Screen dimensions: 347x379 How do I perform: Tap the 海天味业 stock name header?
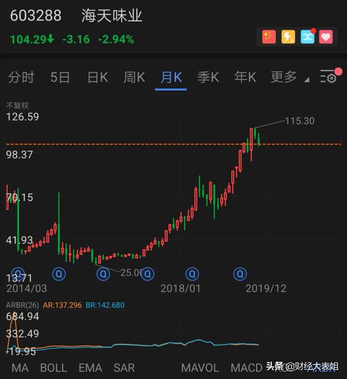click(112, 15)
